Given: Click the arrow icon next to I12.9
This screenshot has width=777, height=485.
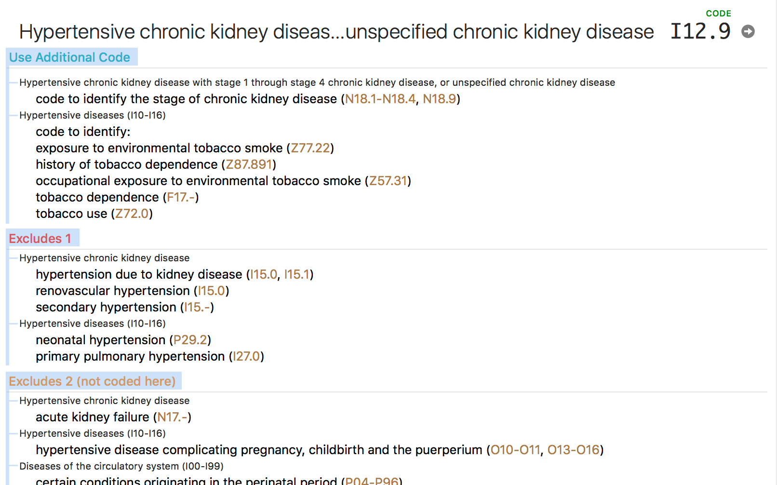Looking at the screenshot, I should click(x=748, y=31).
